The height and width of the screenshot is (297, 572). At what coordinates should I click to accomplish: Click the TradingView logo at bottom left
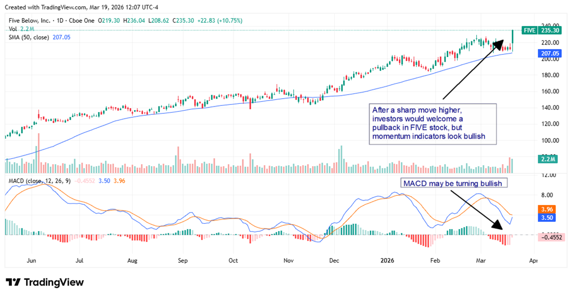coord(45,282)
